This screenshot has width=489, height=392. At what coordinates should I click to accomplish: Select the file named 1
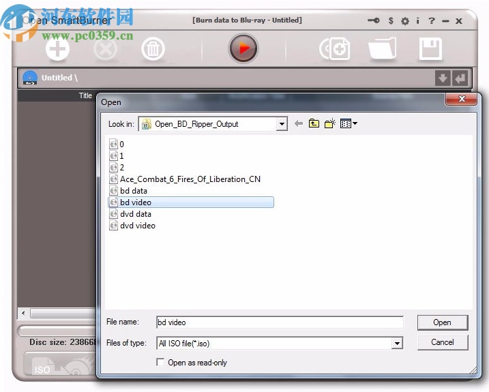(x=117, y=155)
